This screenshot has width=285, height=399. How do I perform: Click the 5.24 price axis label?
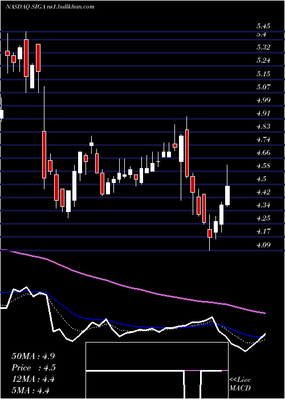click(263, 60)
